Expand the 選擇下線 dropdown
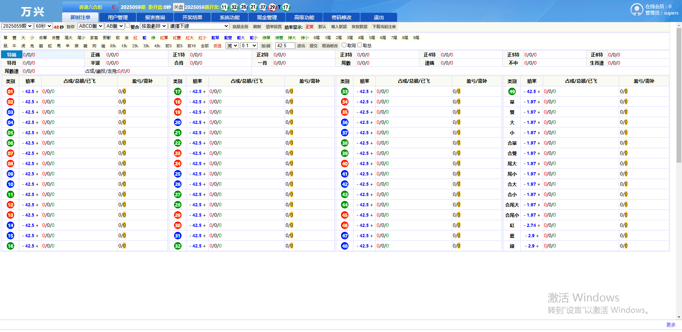This screenshot has height=332, width=682. point(199,26)
